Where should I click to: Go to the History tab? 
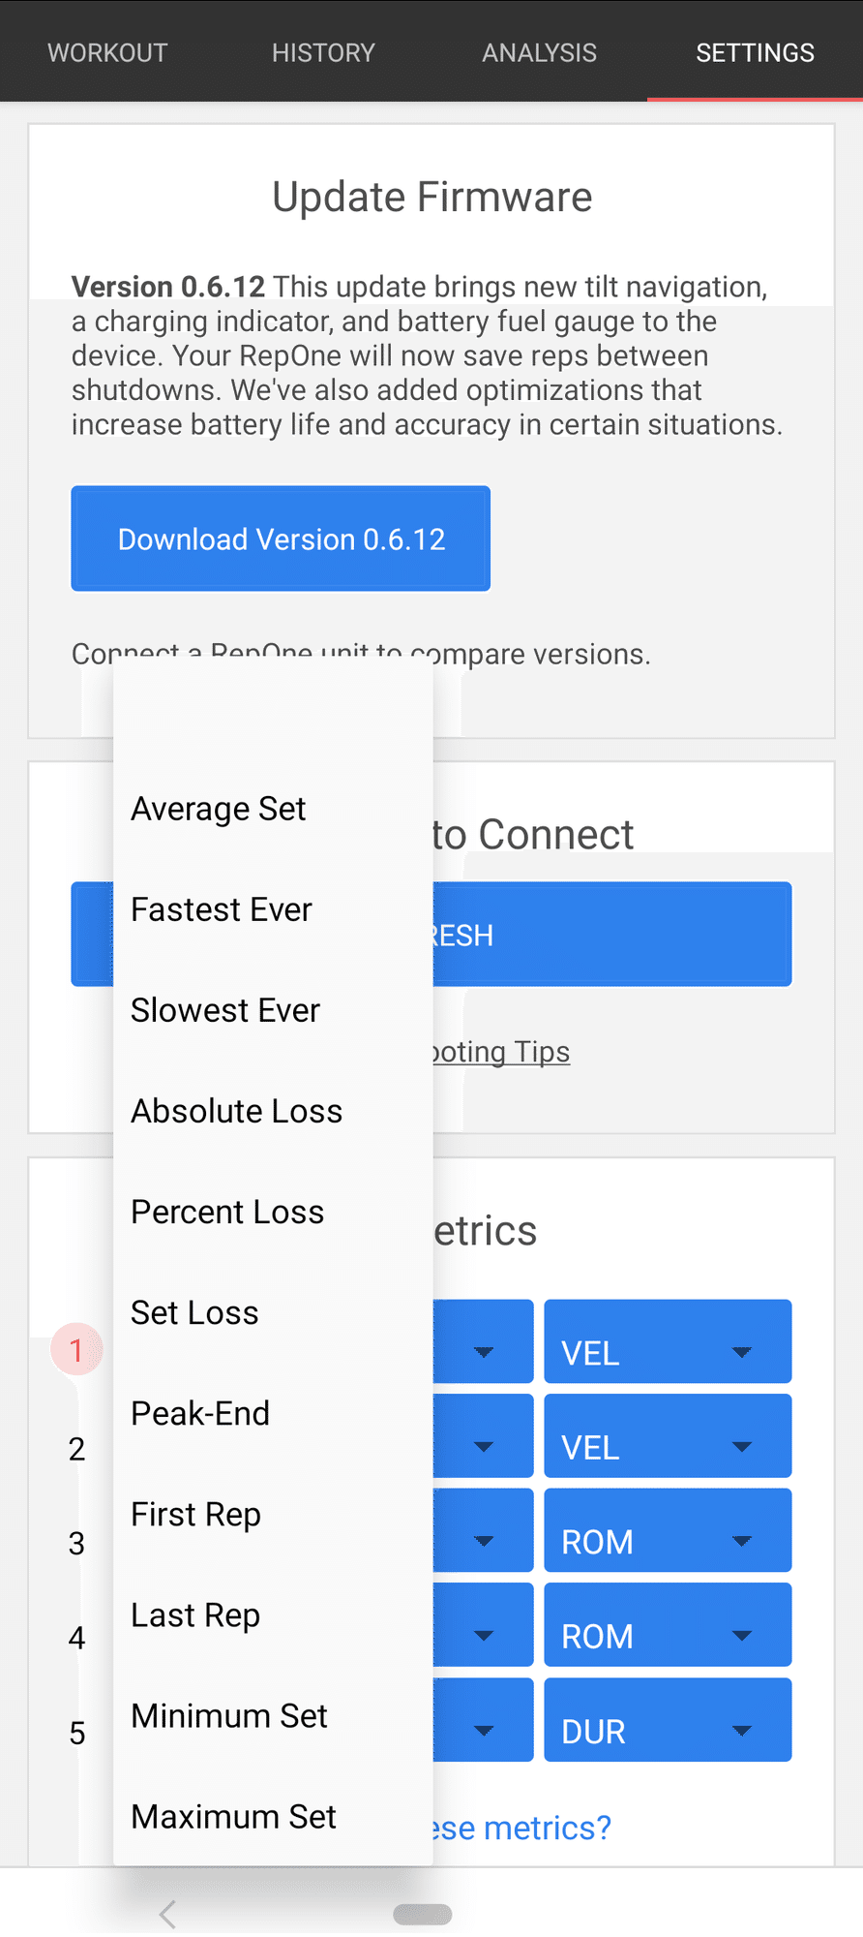[x=323, y=52]
